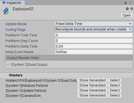This screenshot has height=103, width=134.
Task: Click the Initial Event Name field
Action: pos(94,52)
